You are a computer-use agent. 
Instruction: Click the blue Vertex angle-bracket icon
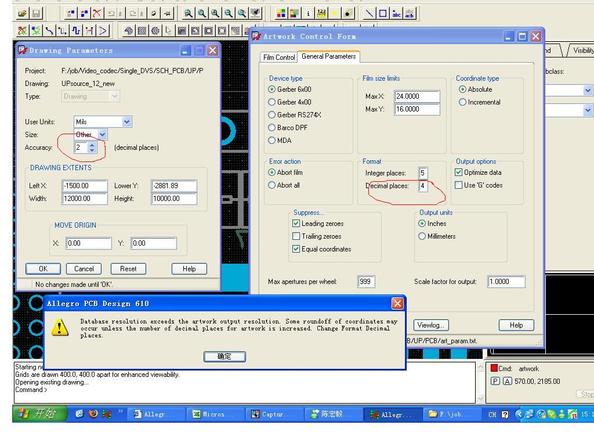[x=103, y=30]
